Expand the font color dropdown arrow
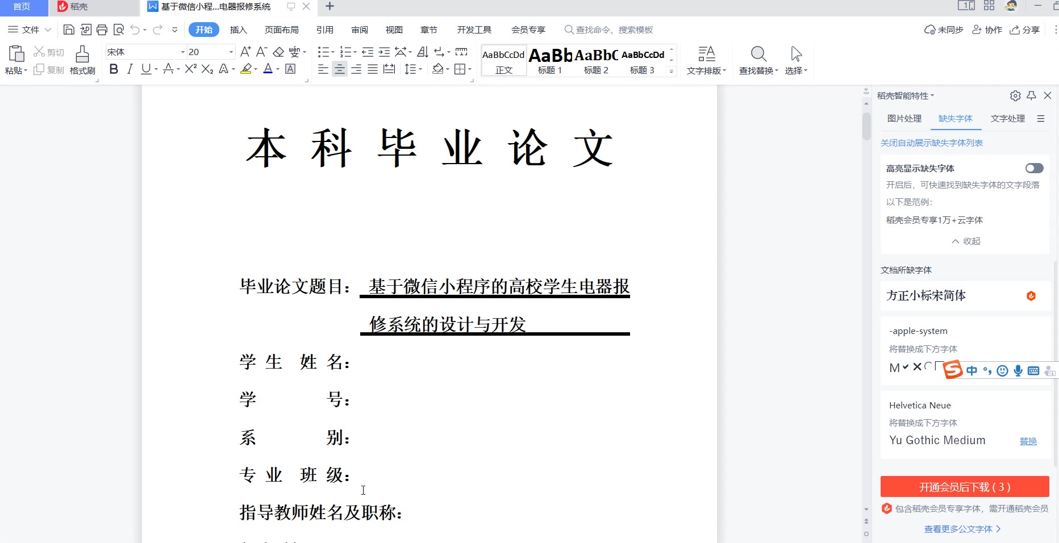1059x543 pixels. [x=278, y=69]
